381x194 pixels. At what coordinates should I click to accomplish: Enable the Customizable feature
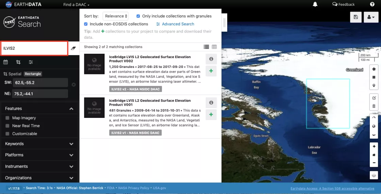click(x=7, y=134)
